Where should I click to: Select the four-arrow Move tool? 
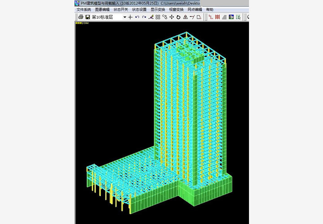(x=171, y=17)
